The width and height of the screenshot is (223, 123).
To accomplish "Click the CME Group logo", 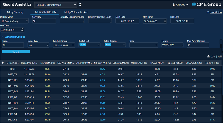I will 206,5.
